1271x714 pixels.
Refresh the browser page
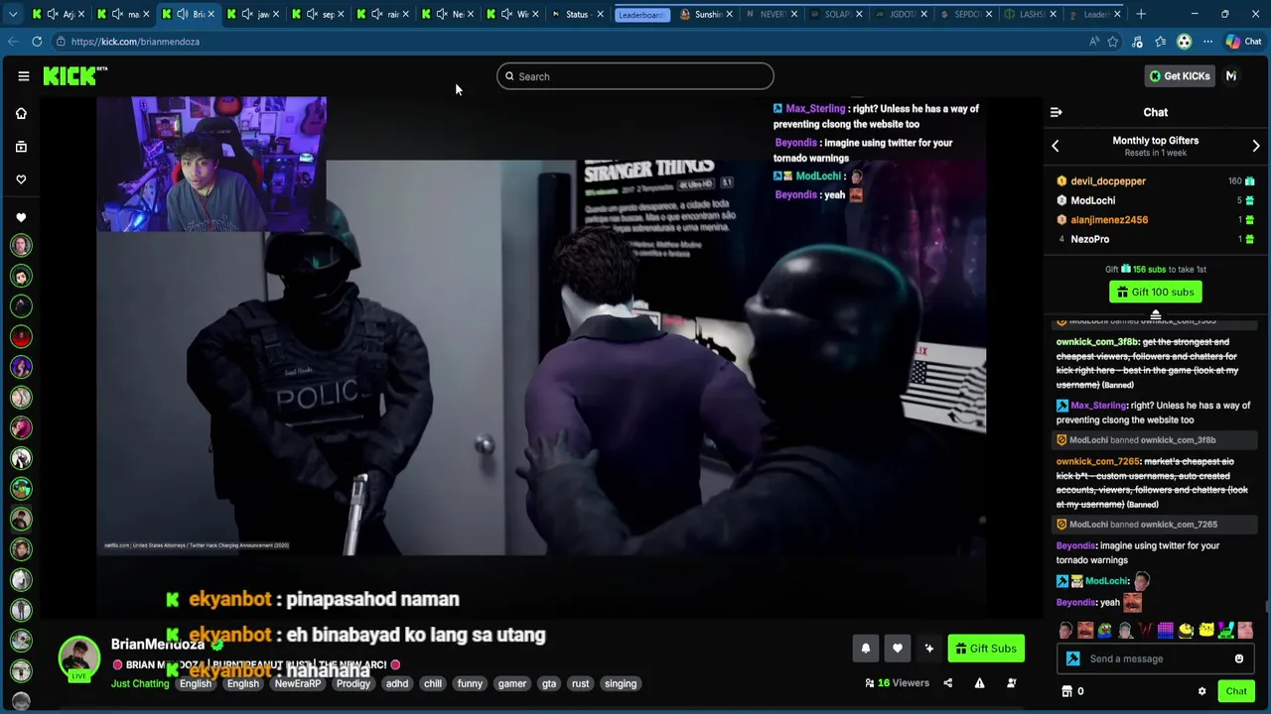pyautogui.click(x=37, y=42)
